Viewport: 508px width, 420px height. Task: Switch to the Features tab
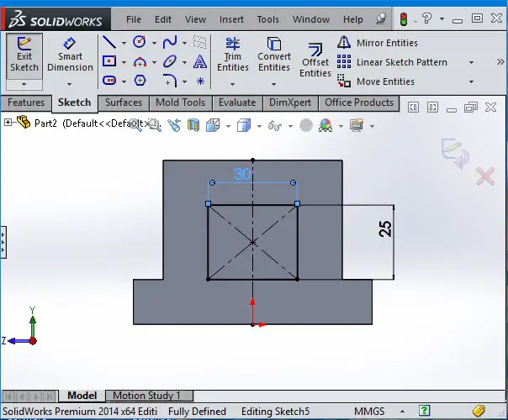click(26, 102)
